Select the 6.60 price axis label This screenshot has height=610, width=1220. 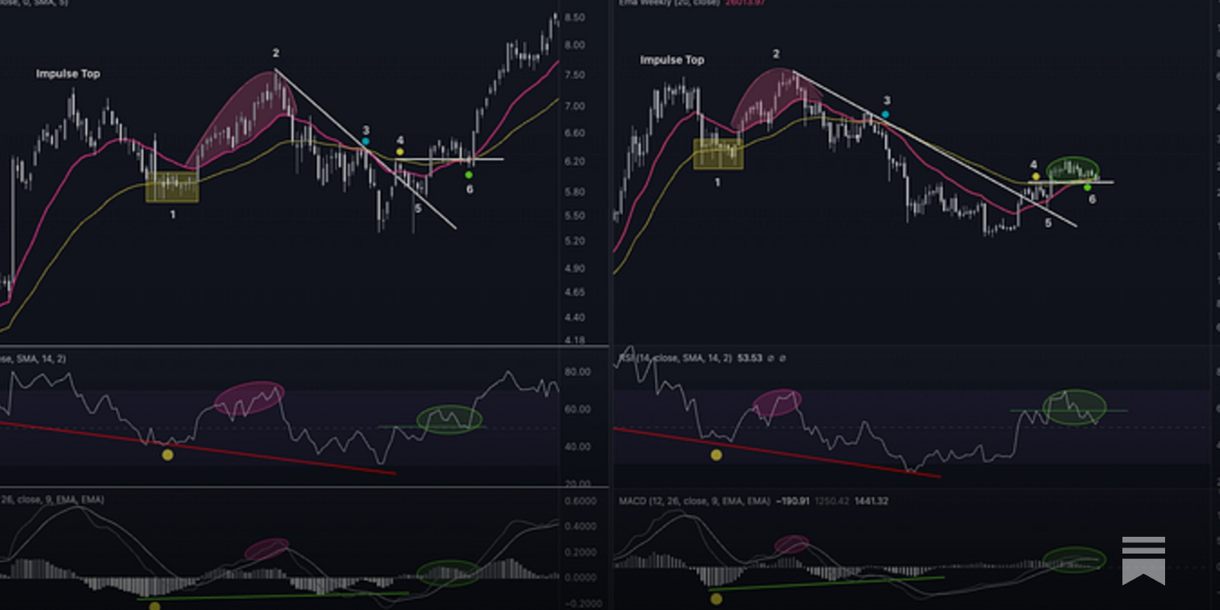click(x=575, y=133)
